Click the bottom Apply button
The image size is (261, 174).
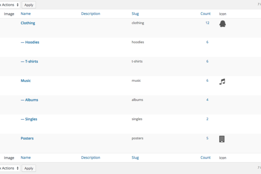click(29, 168)
